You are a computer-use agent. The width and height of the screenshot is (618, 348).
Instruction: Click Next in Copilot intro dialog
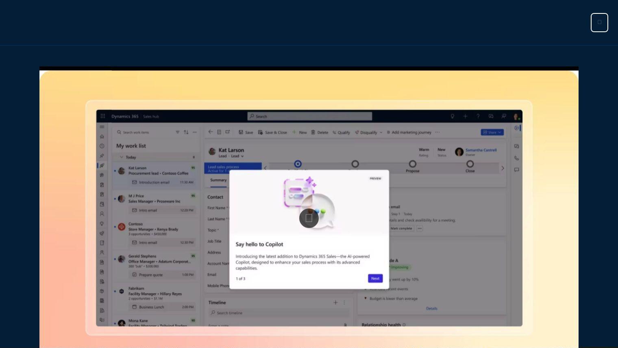point(375,278)
